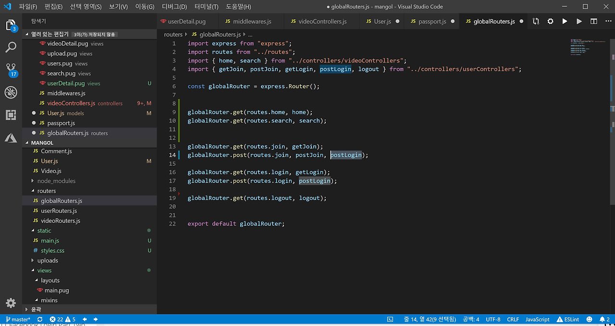Click the VS Code logo in title bar
This screenshot has width=615, height=326.
point(8,7)
